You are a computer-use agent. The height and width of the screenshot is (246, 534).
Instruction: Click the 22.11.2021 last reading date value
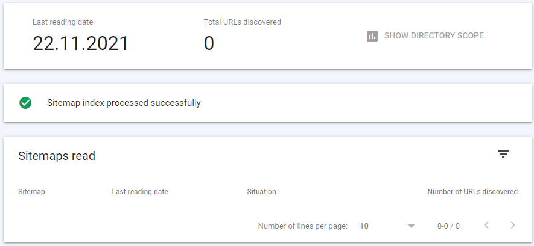pyautogui.click(x=80, y=43)
